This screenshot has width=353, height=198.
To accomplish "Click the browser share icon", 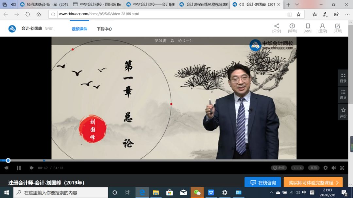I will click(x=336, y=14).
